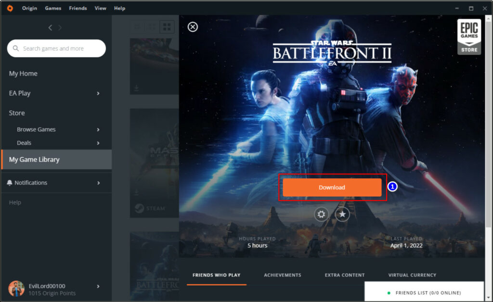The width and height of the screenshot is (493, 302).
Task: Mark game as favorite with star icon
Action: coord(342,214)
